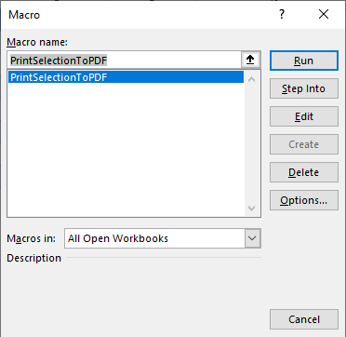Close the Macro dialog with X
Image resolution: width=346 pixels, height=337 pixels.
pyautogui.click(x=324, y=14)
